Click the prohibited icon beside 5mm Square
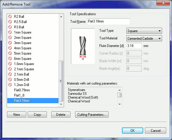172x140 pixels. [x=10, y=53]
